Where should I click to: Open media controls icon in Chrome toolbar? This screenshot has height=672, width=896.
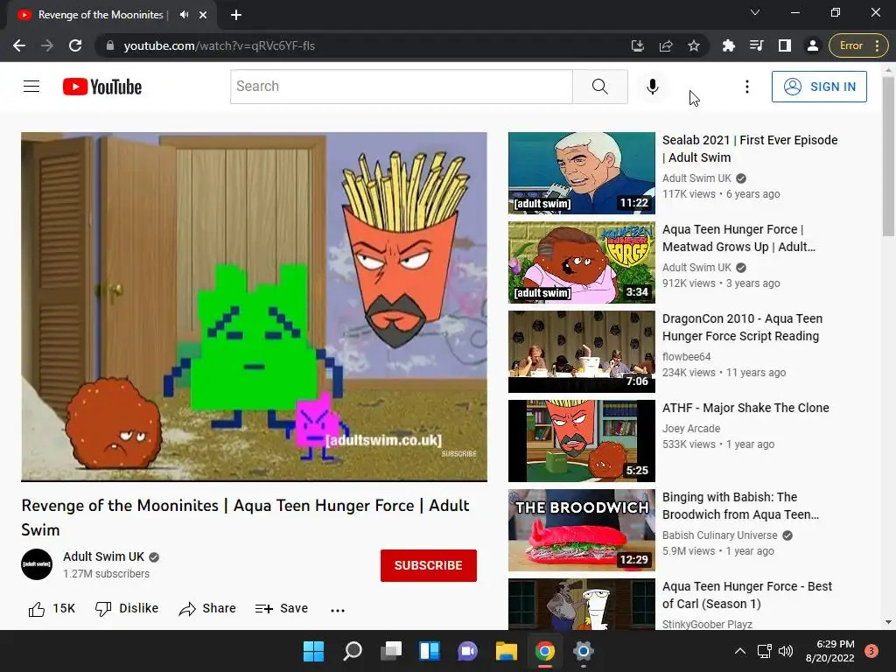tap(757, 45)
